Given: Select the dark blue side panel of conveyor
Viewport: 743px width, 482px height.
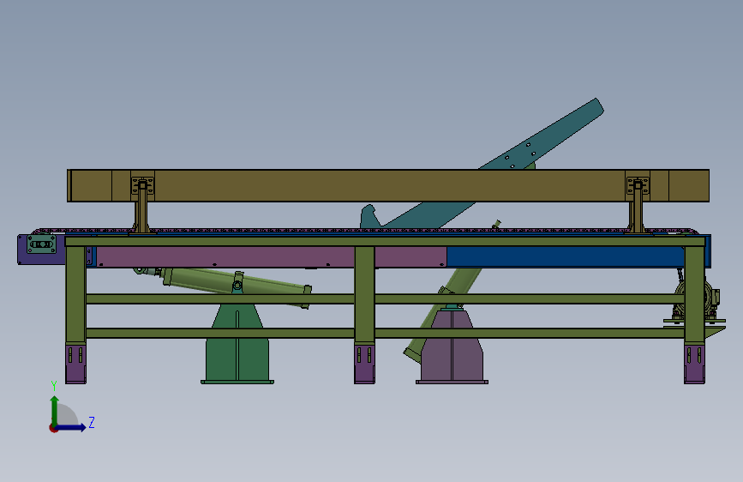Looking at the screenshot, I should (564, 256).
